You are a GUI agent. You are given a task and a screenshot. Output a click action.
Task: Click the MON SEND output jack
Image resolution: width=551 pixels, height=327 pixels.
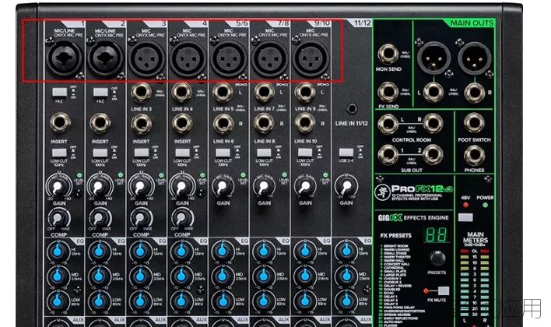(388, 54)
